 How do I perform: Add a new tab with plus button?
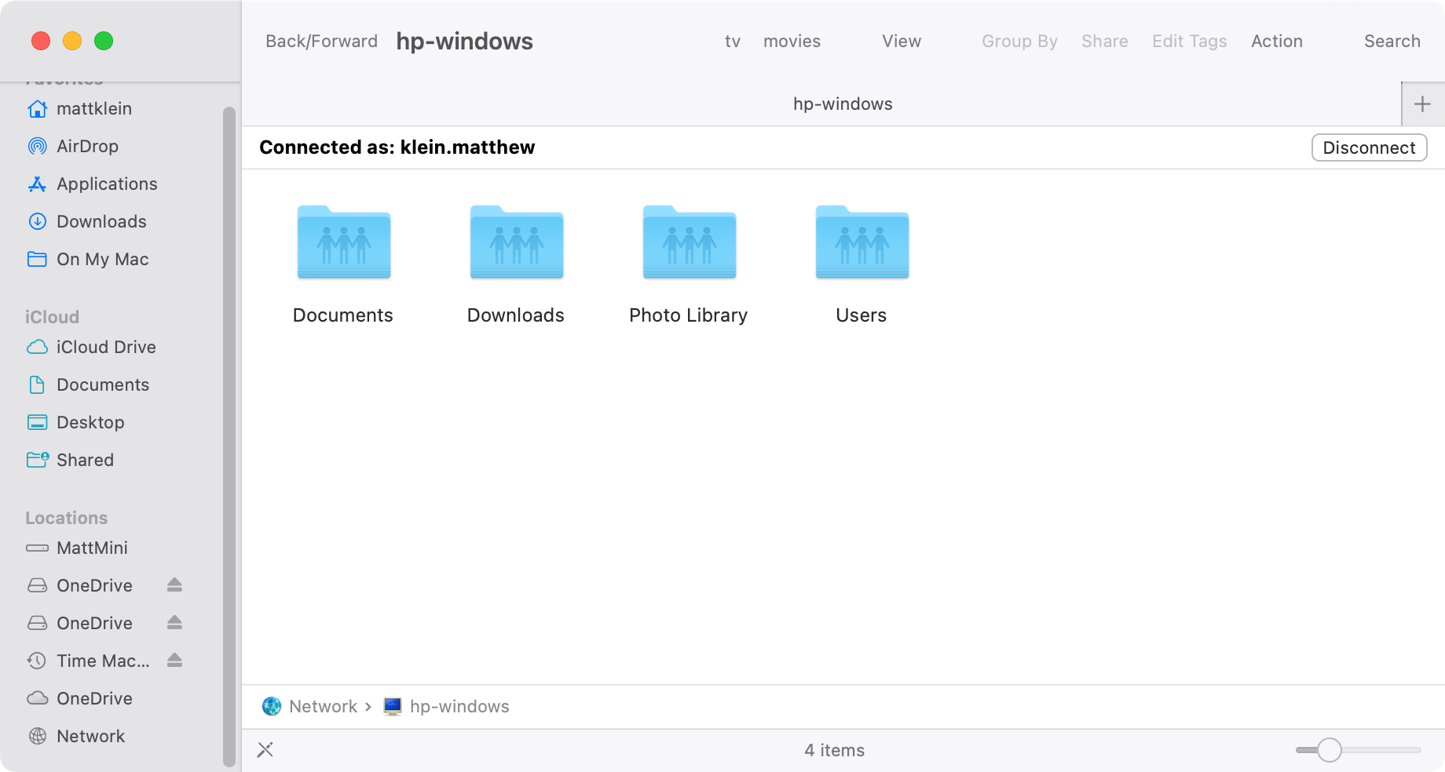(1422, 104)
